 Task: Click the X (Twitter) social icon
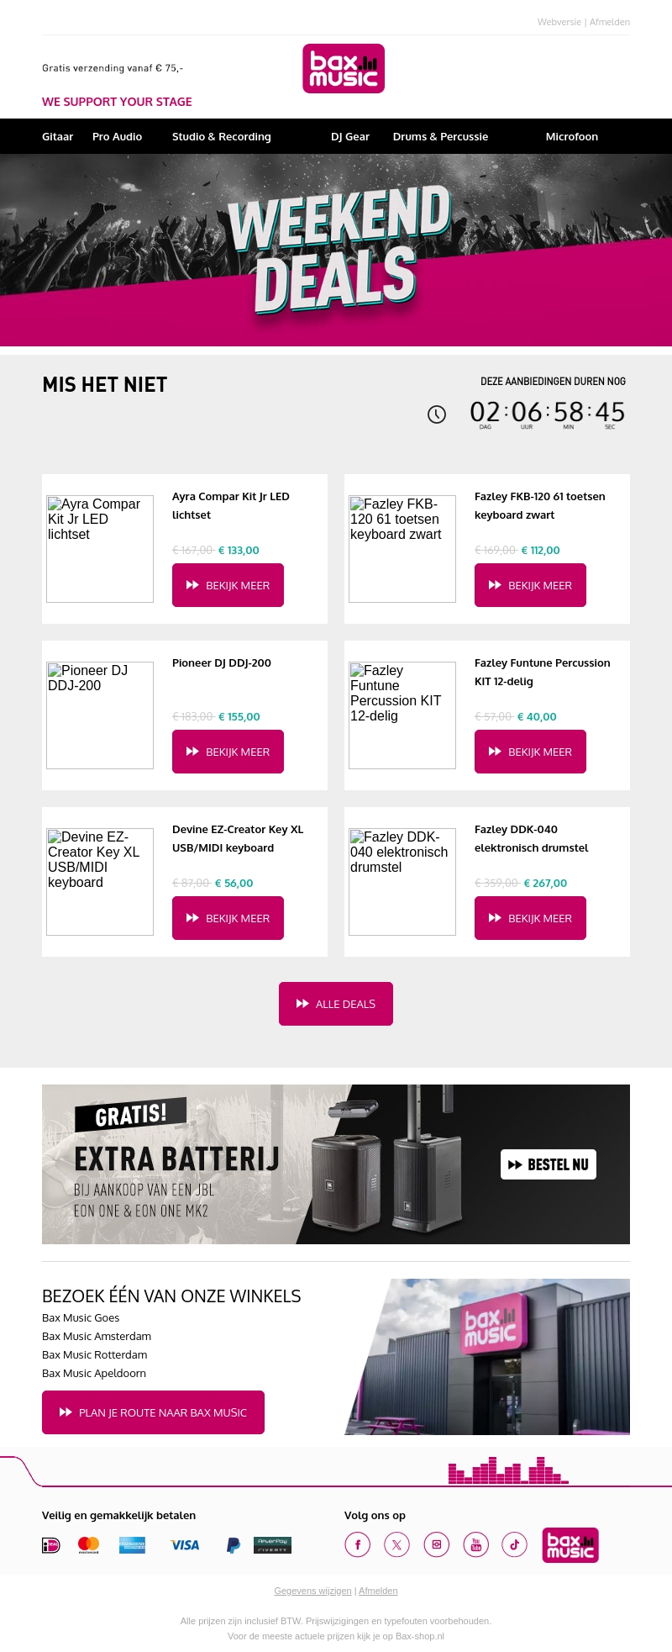click(396, 1544)
